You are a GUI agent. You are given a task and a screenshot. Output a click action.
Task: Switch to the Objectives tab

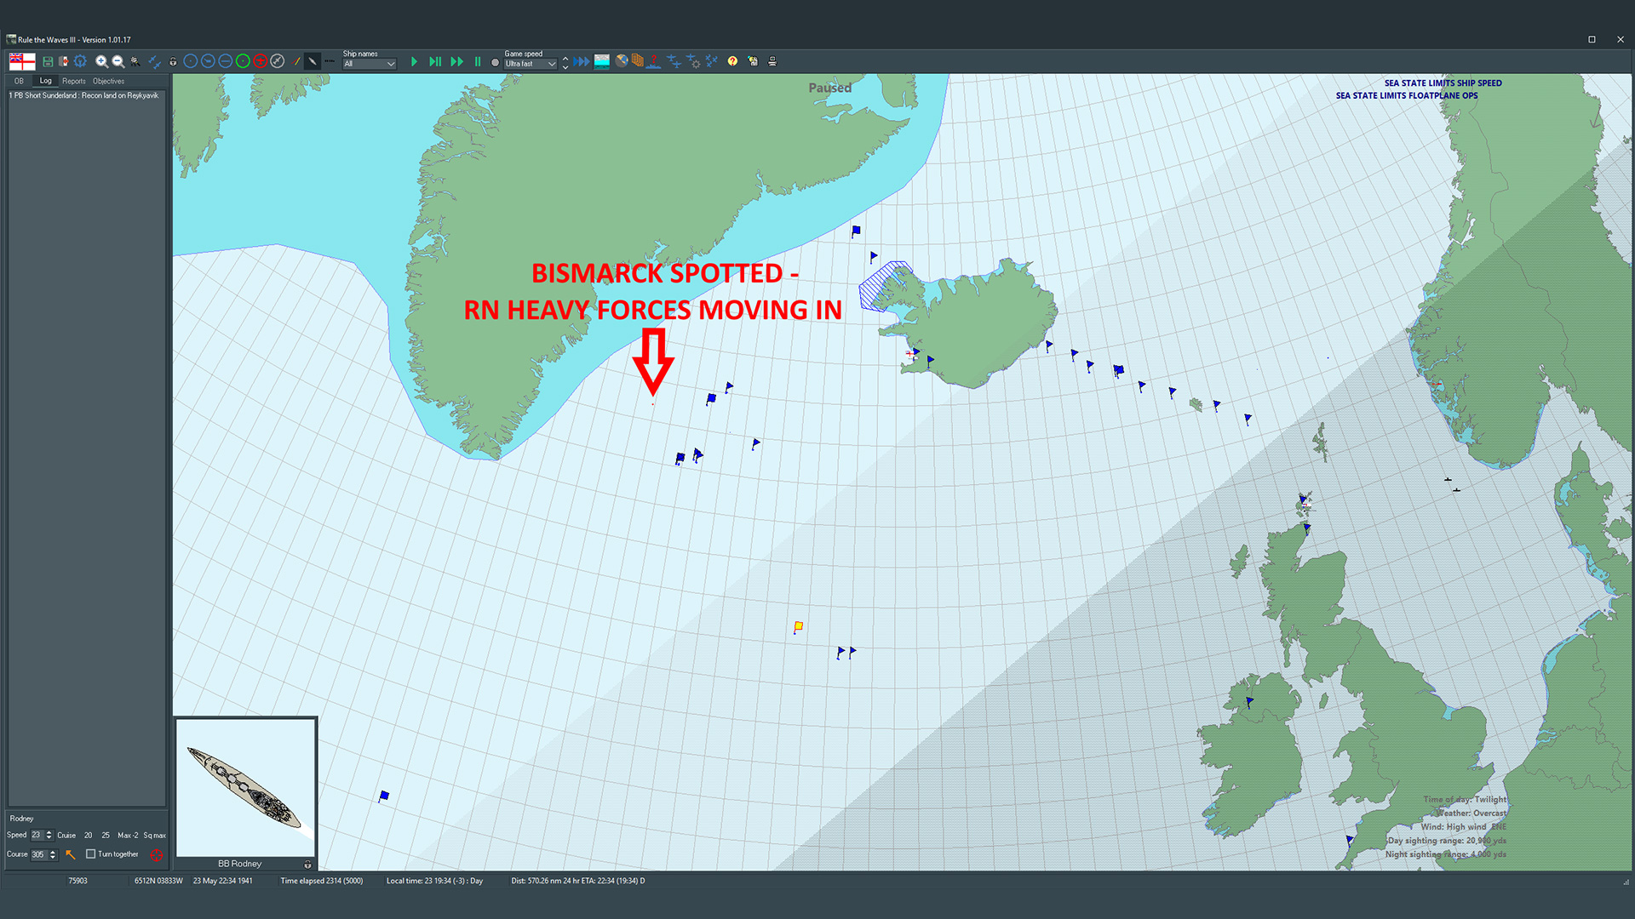pyautogui.click(x=108, y=81)
